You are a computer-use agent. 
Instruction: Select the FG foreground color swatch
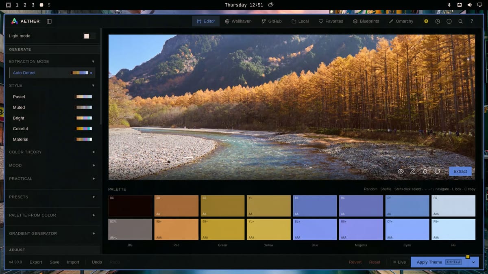pyautogui.click(x=453, y=206)
